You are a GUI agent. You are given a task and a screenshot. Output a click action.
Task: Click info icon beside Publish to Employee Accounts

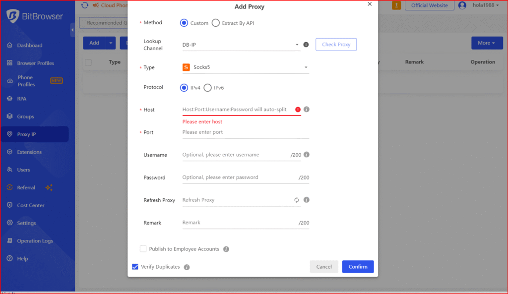click(226, 249)
